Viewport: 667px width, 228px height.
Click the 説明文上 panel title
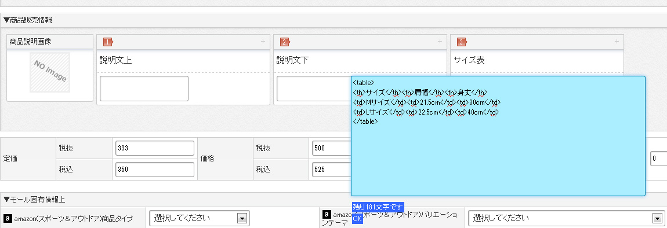pyautogui.click(x=115, y=60)
